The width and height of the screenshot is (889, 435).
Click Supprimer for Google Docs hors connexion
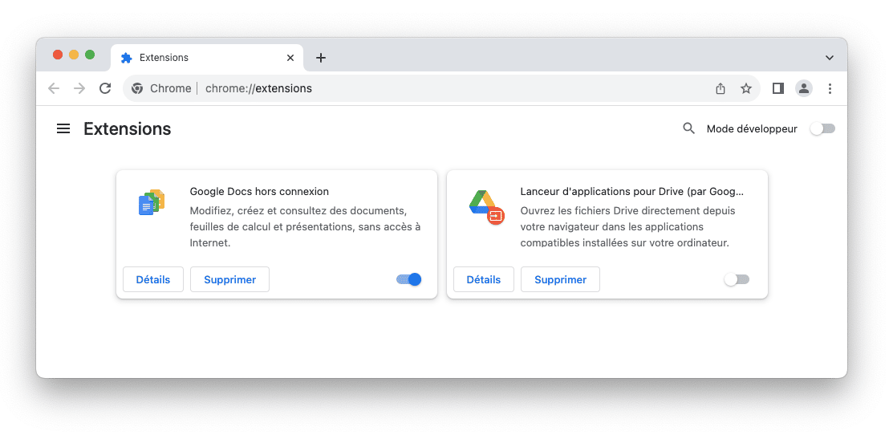click(x=229, y=279)
